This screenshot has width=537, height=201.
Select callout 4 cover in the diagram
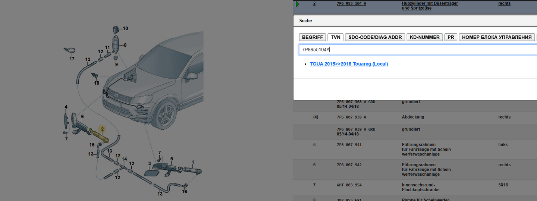tap(66, 107)
